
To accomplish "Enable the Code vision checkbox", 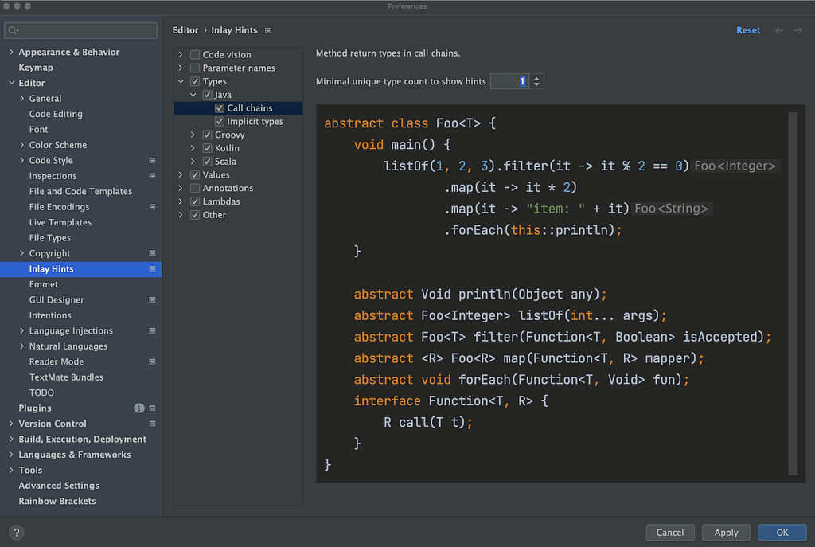I will coord(195,55).
